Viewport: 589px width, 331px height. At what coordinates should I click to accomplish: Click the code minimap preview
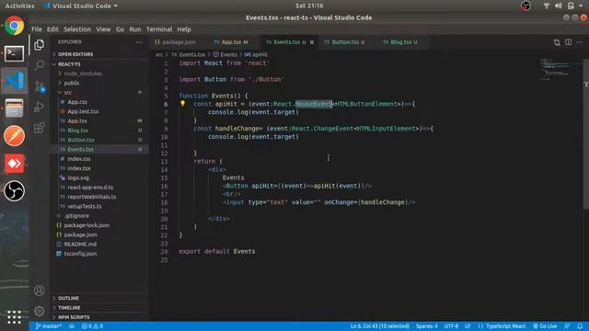pos(561,69)
